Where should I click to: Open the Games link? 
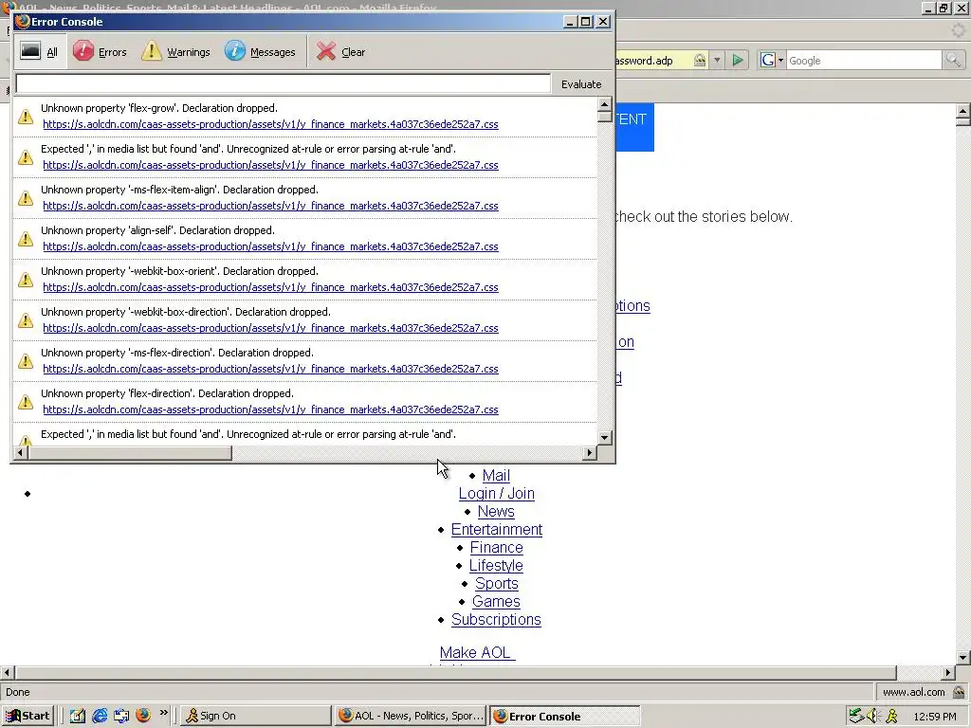tap(496, 601)
